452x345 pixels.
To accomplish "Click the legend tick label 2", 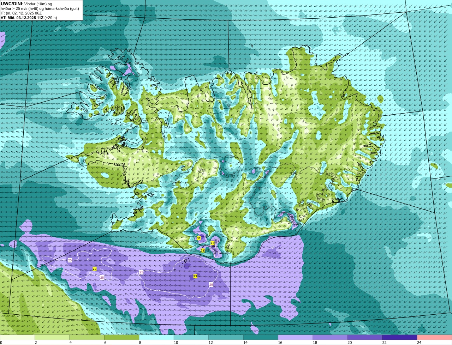I will [x=36, y=343].
